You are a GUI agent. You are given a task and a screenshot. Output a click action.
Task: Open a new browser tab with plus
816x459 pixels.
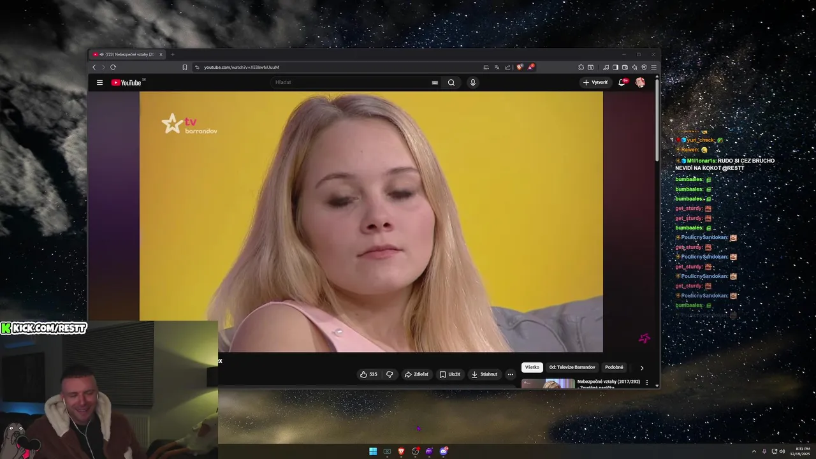pyautogui.click(x=172, y=54)
